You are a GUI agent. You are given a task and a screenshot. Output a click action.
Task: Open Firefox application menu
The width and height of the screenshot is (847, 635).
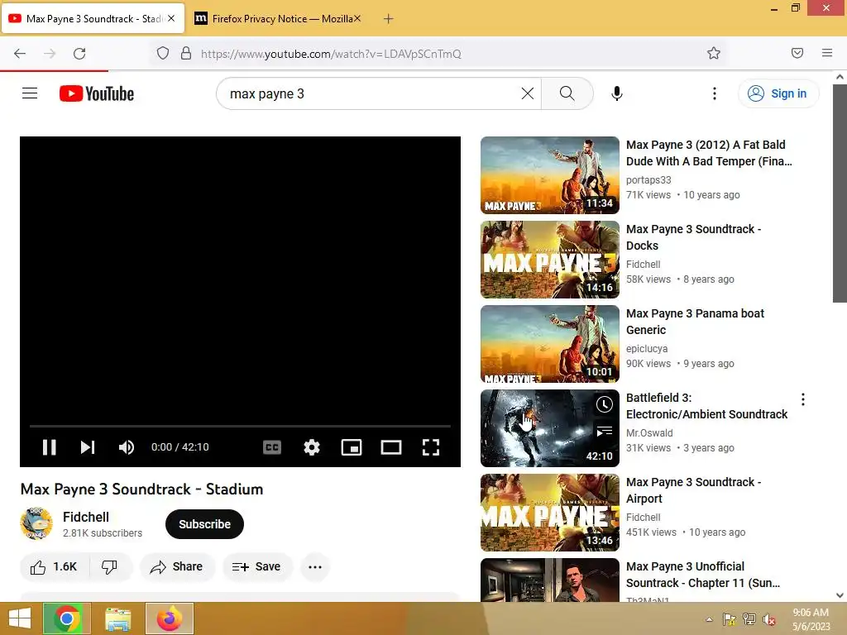[827, 53]
